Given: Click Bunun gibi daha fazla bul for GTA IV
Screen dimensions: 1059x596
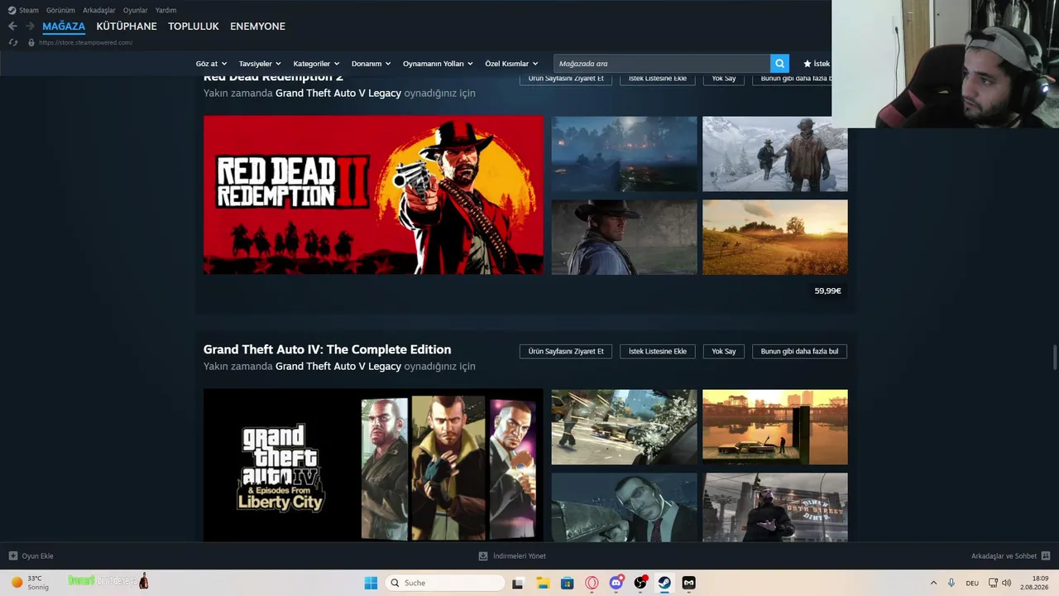Looking at the screenshot, I should (x=799, y=351).
